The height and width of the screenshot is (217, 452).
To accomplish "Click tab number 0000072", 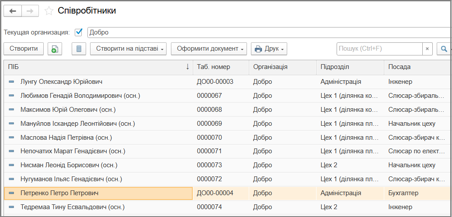I will 209,179.
